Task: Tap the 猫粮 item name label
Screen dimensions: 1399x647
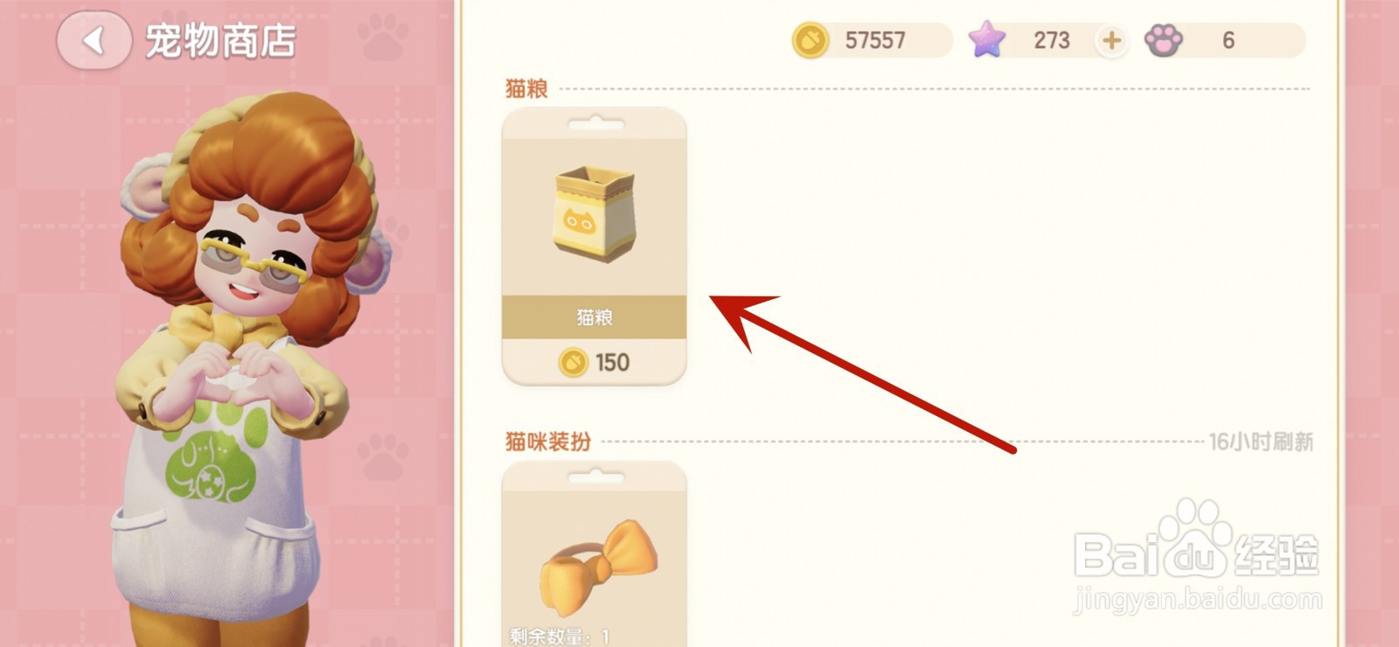Action: tap(595, 317)
